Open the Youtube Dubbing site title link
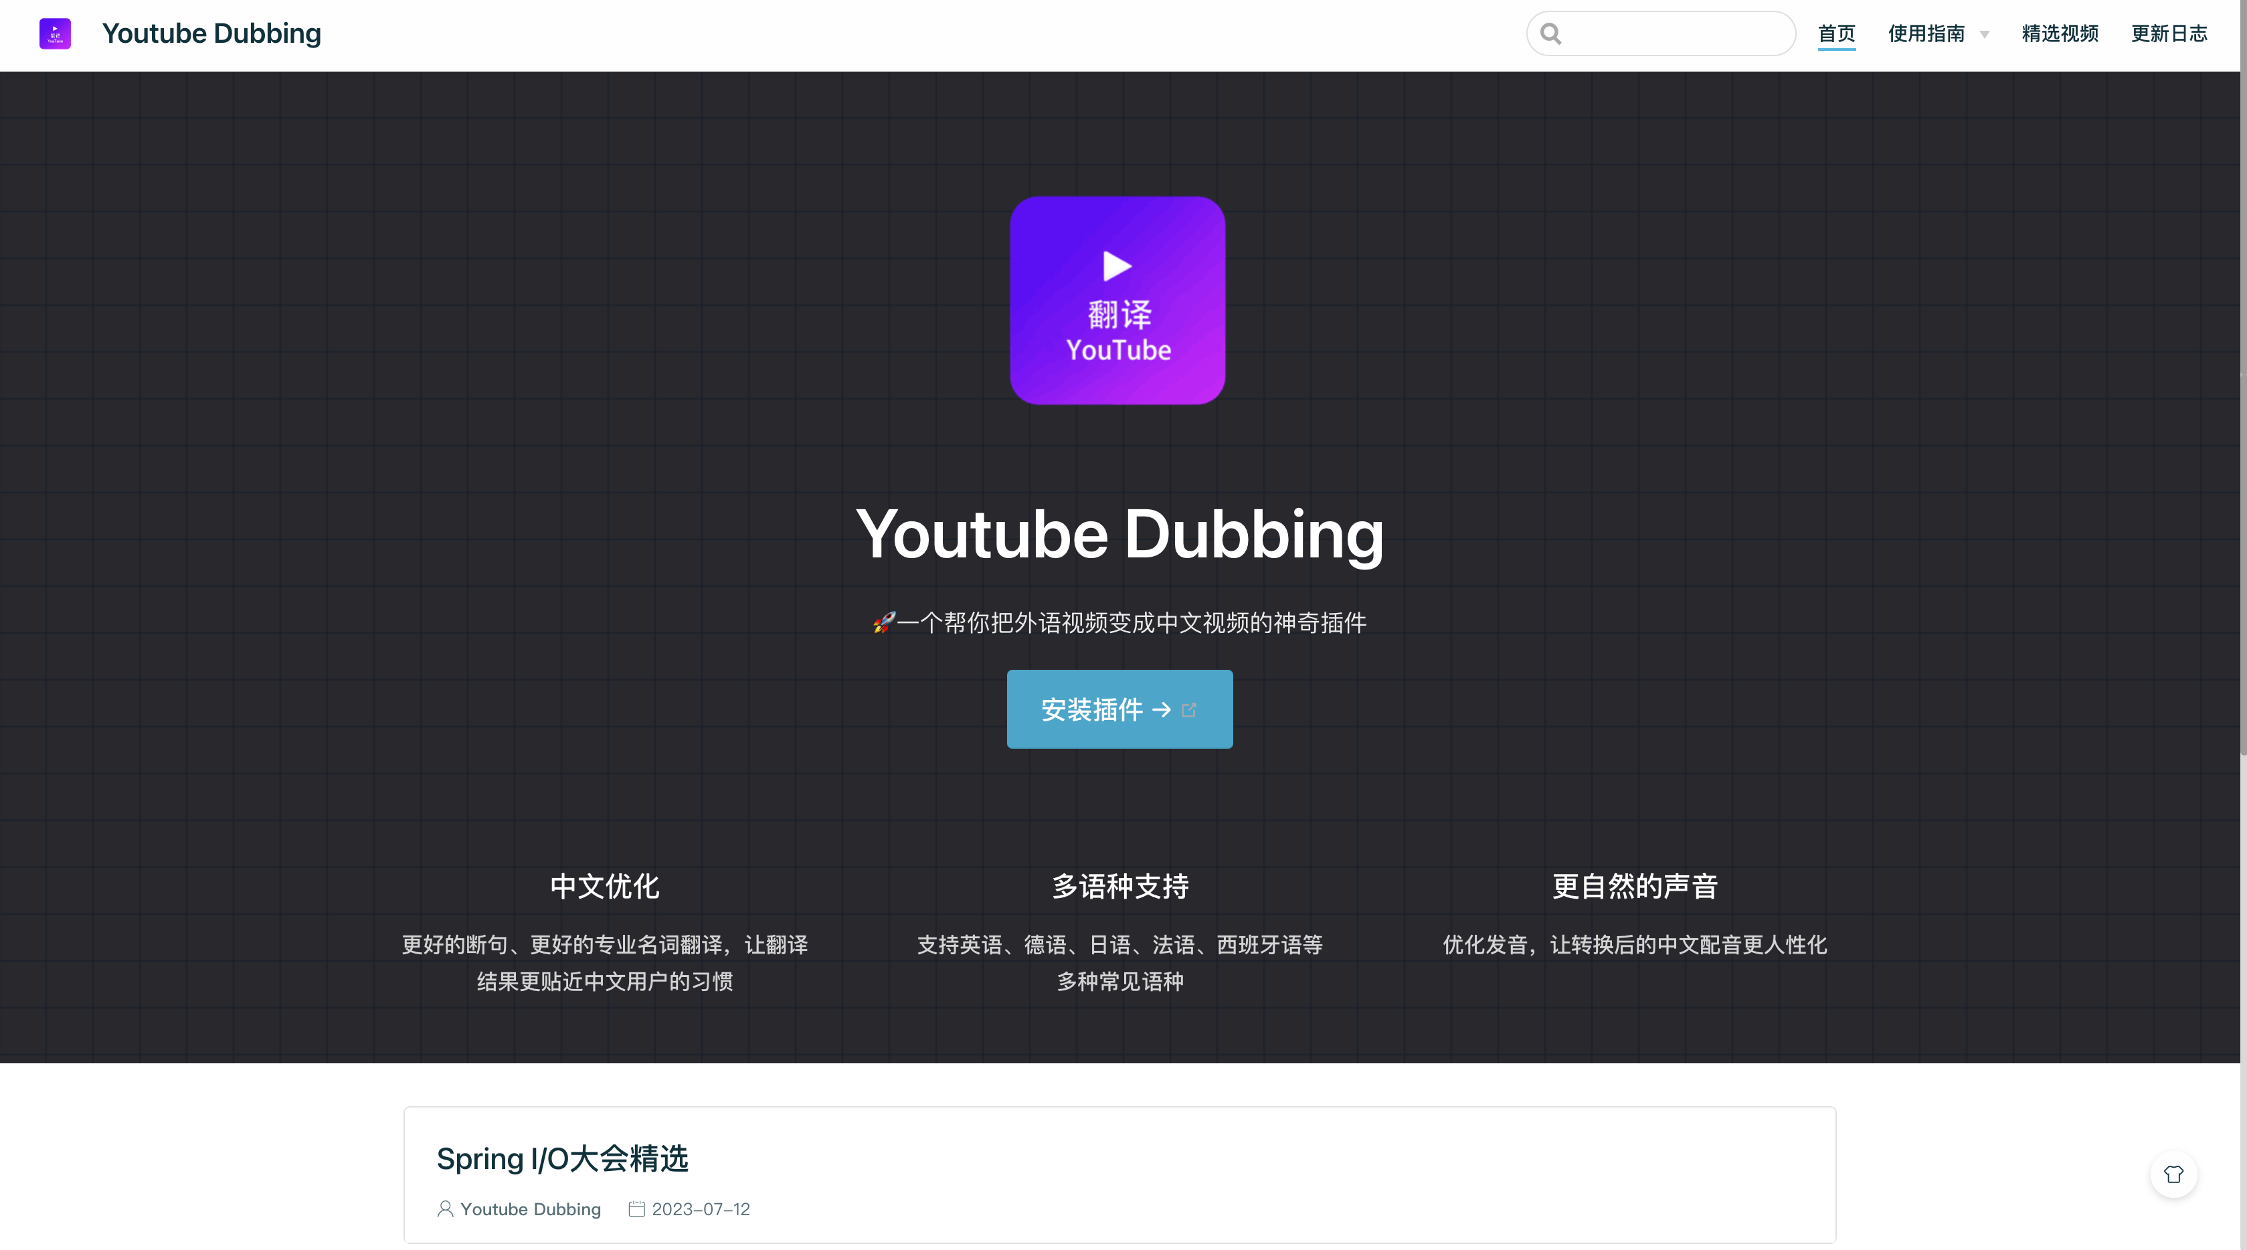The width and height of the screenshot is (2247, 1250). 211,33
